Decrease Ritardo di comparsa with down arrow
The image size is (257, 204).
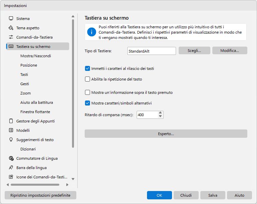[x=160, y=116]
